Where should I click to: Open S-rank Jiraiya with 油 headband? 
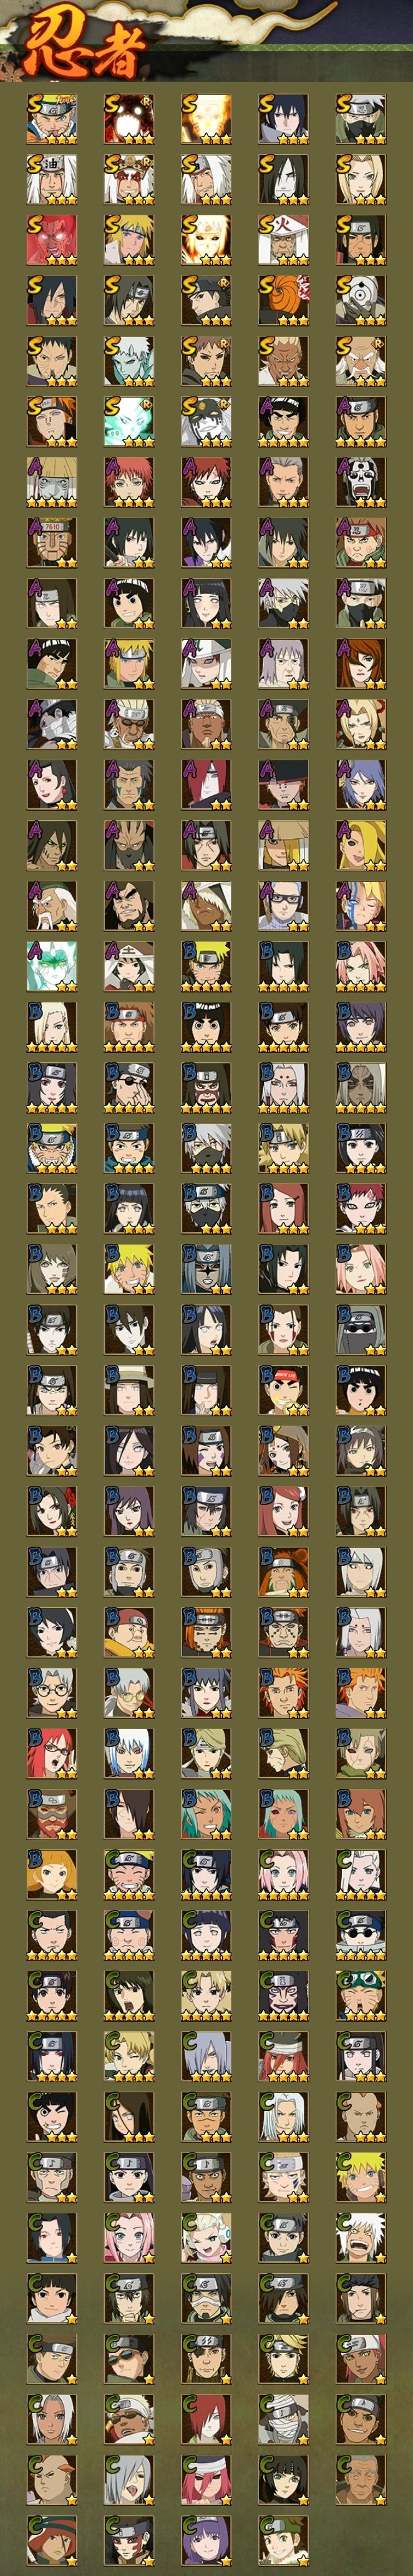tap(51, 180)
